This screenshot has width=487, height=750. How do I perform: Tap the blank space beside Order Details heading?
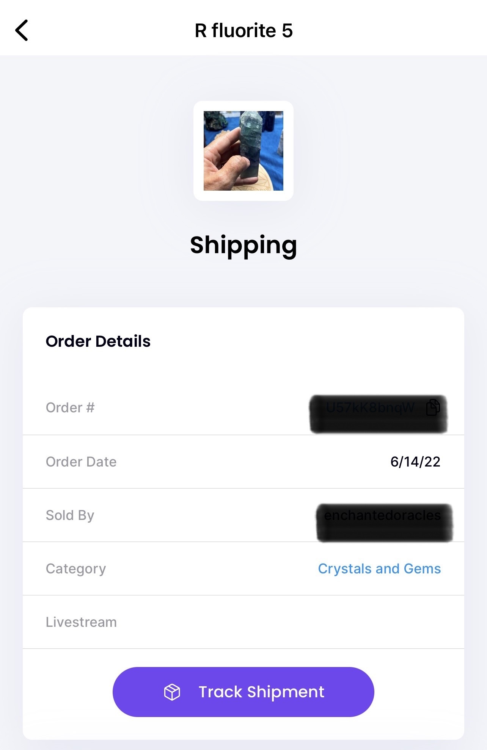pyautogui.click(x=303, y=341)
